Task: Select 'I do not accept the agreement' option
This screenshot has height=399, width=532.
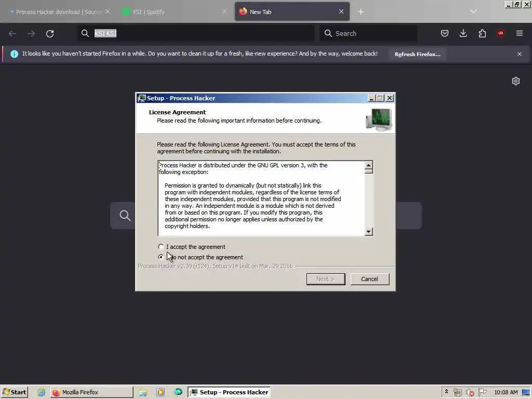Action: [161, 257]
